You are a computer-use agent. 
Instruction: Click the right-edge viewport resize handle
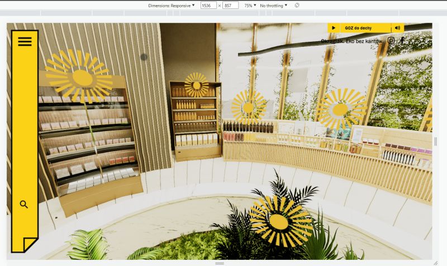[436, 142]
